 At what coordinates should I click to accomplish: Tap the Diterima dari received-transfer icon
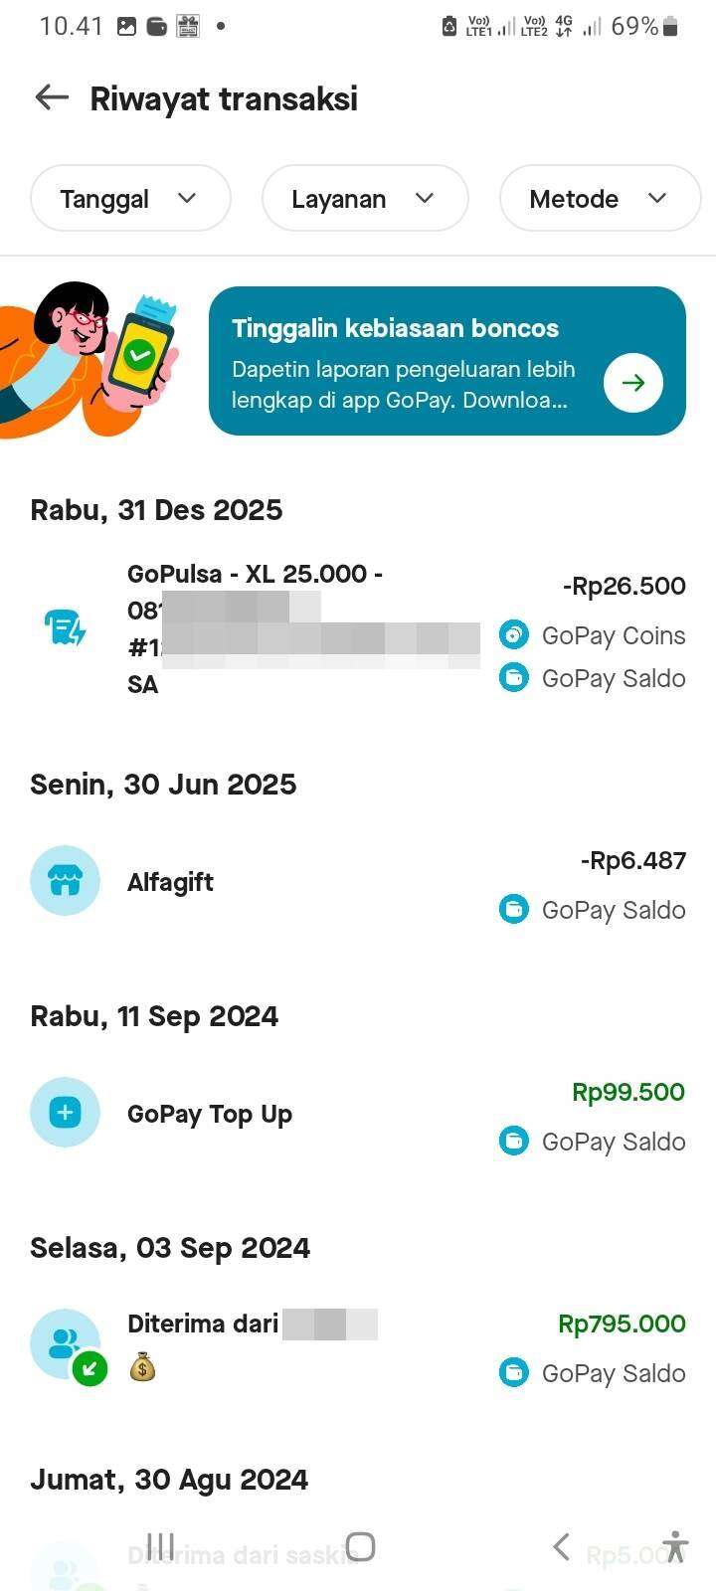66,1344
